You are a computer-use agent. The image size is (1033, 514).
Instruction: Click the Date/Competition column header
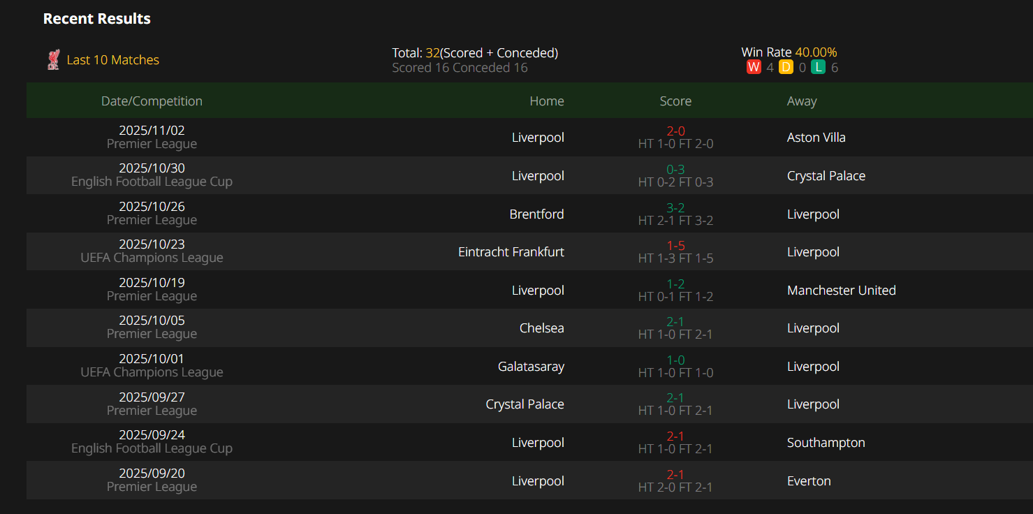(x=152, y=101)
